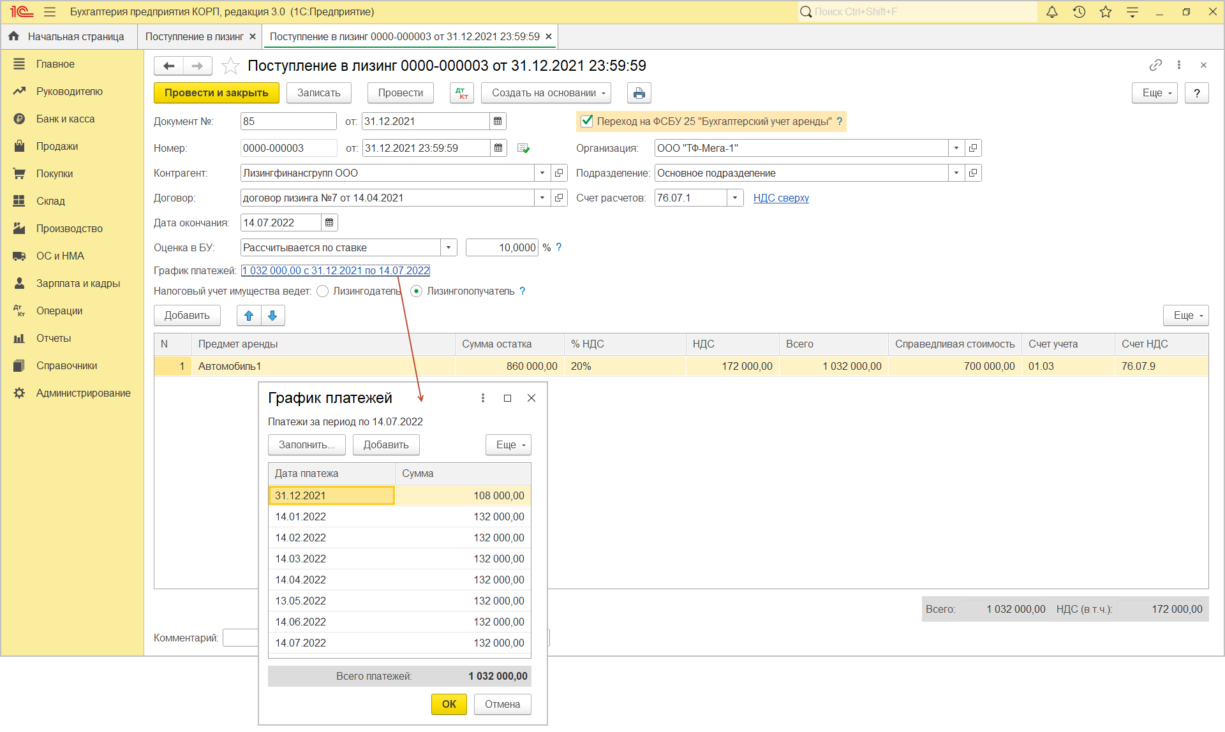Expand Создать на основании menu

point(546,93)
